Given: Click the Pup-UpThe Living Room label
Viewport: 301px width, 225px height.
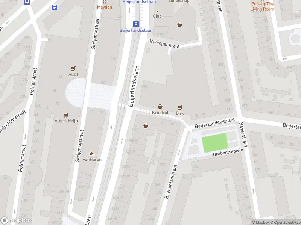Looking at the screenshot, I should pos(262,6).
